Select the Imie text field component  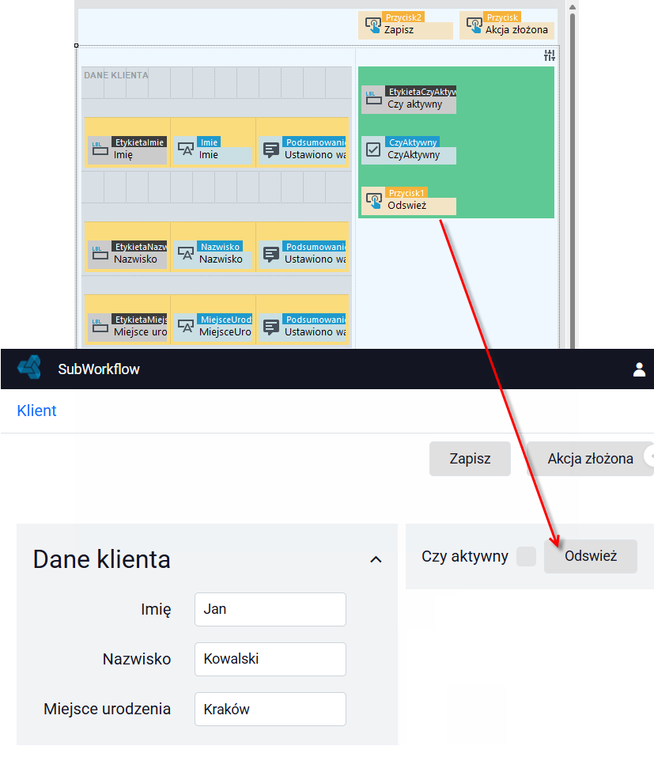point(213,150)
